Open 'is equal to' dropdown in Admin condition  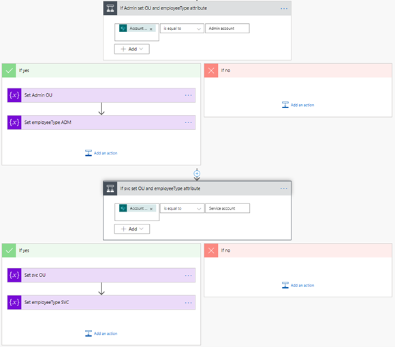[182, 29]
